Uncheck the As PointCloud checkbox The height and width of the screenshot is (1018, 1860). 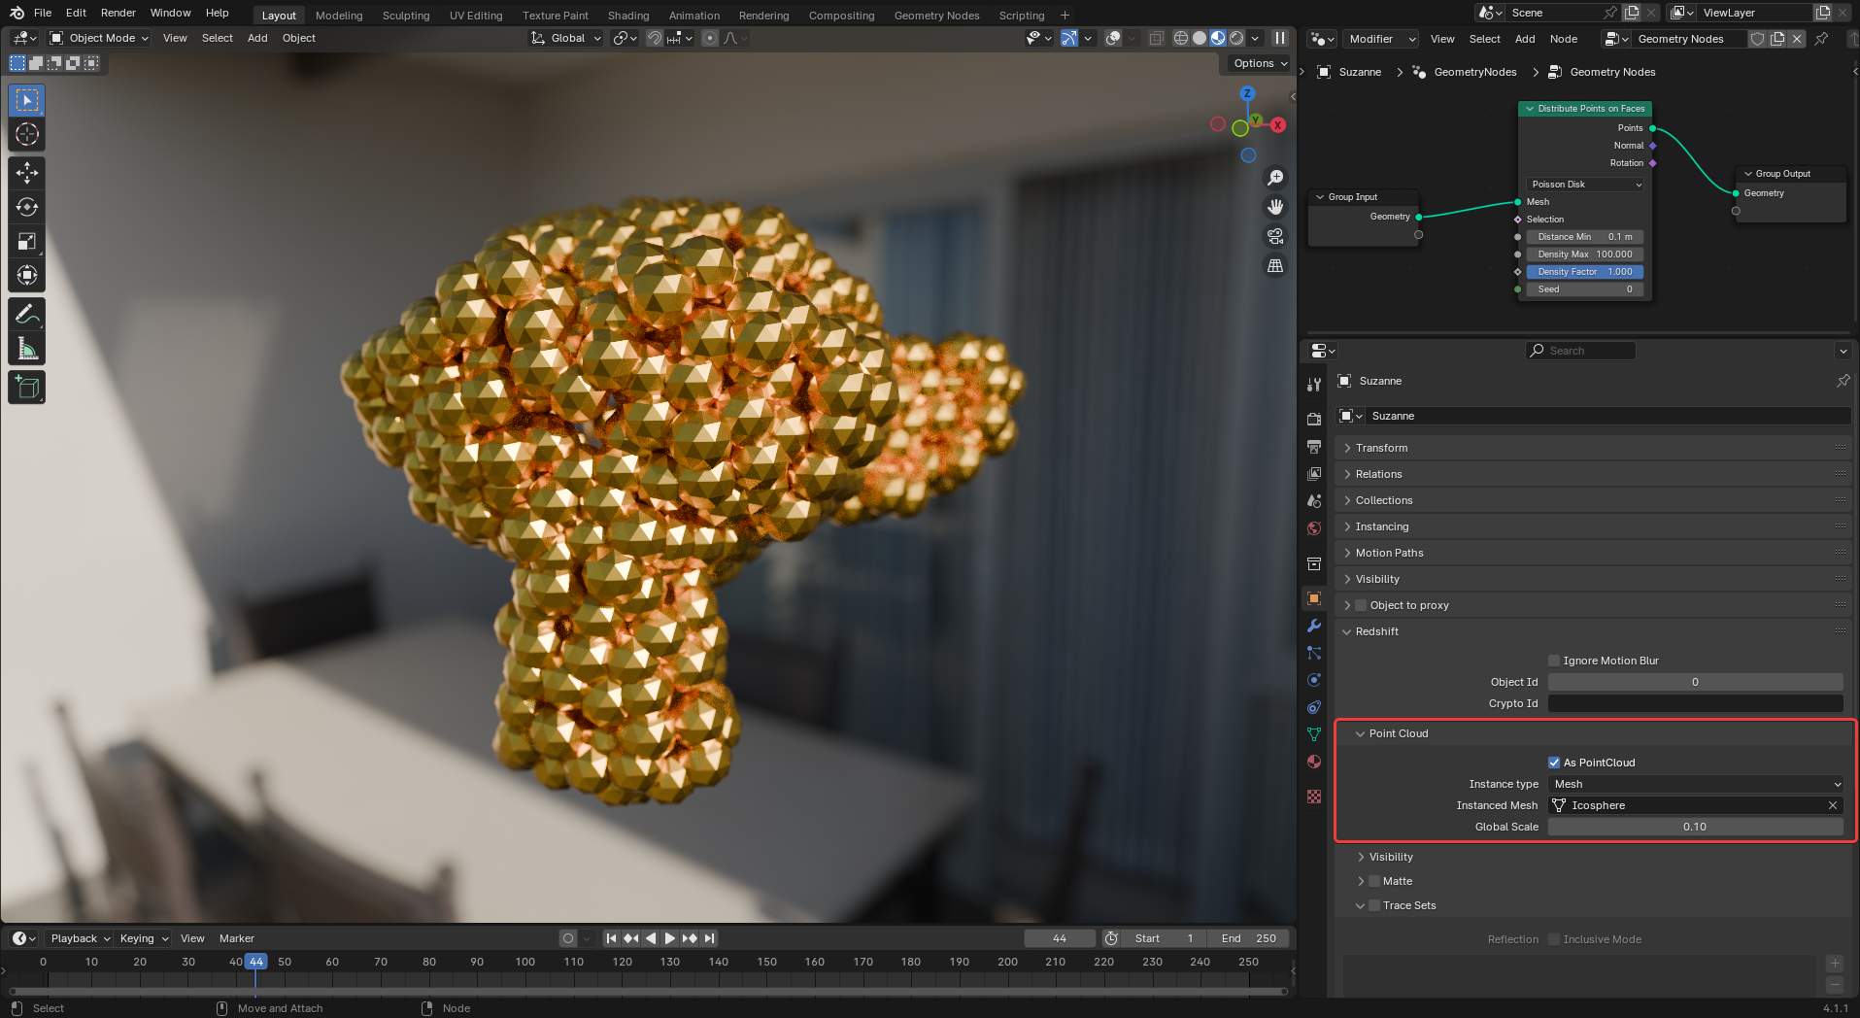(1554, 763)
